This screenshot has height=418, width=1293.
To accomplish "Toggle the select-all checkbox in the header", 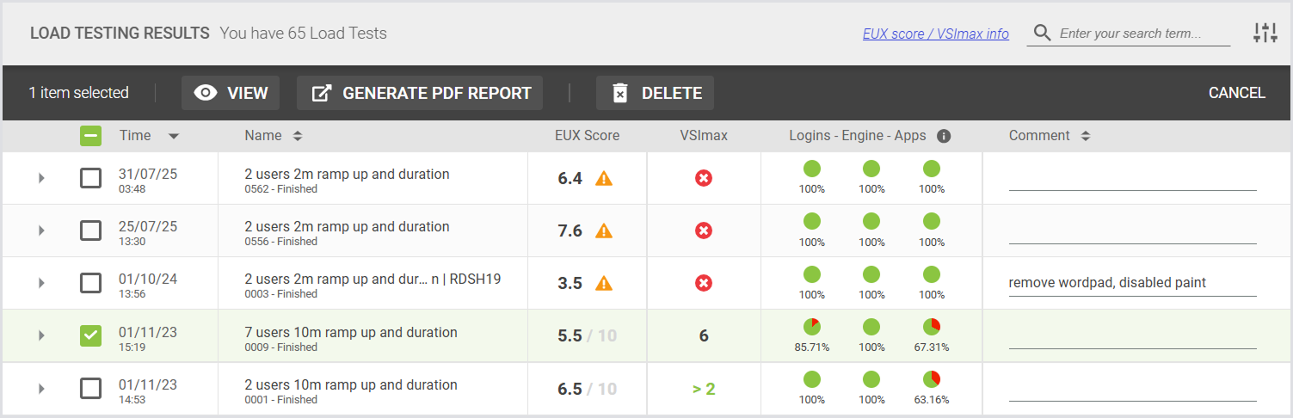I will pos(90,136).
